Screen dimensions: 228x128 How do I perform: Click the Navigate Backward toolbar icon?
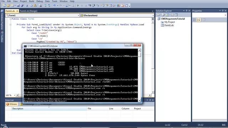[x=67, y=6]
